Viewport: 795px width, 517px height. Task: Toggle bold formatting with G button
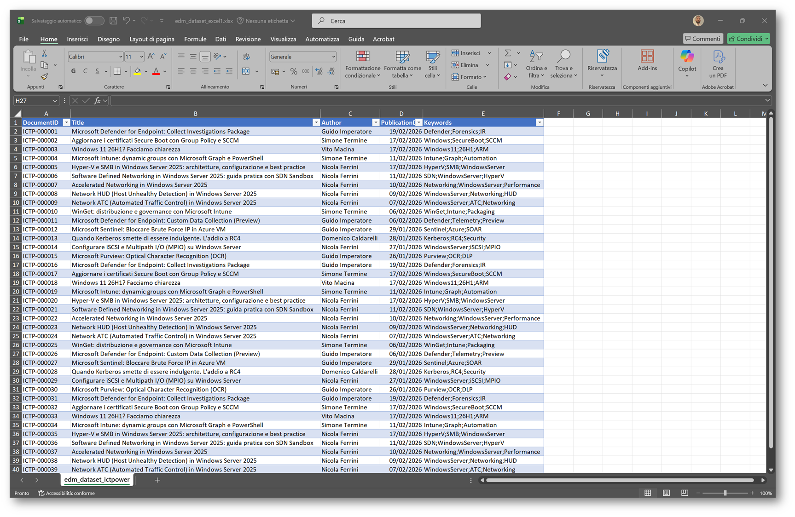[x=73, y=71]
